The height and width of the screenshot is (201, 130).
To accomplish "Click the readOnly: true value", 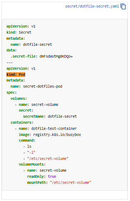I will pyautogui.click(x=52, y=177).
